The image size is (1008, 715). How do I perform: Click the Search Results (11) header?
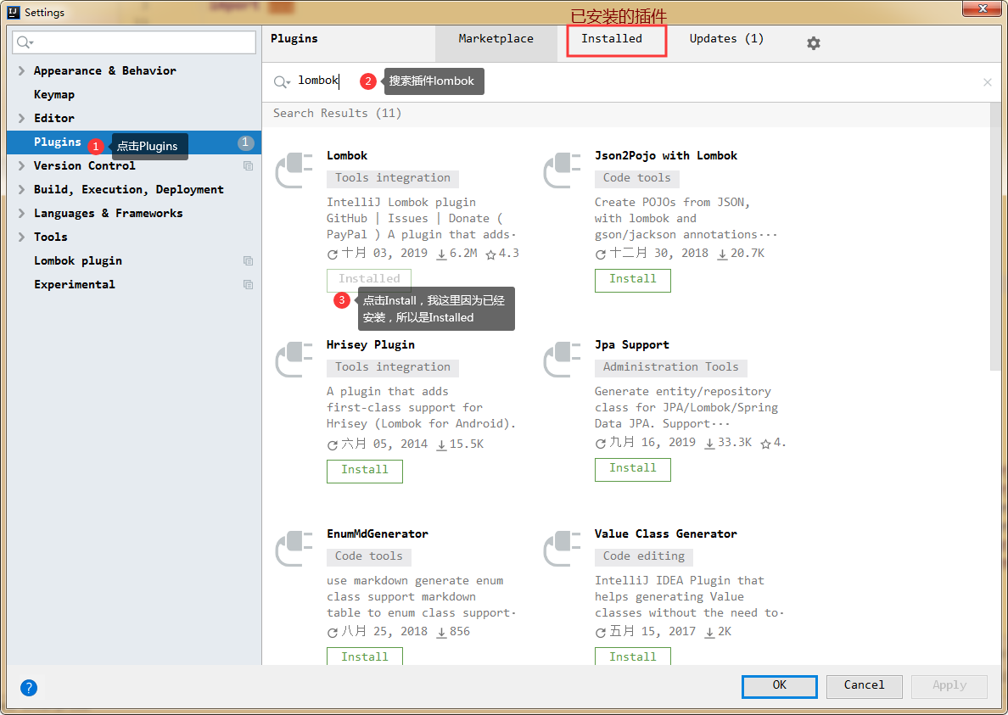(337, 114)
